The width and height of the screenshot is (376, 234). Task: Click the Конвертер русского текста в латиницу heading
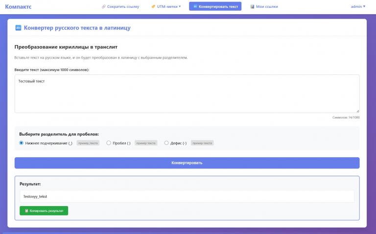[x=77, y=28]
